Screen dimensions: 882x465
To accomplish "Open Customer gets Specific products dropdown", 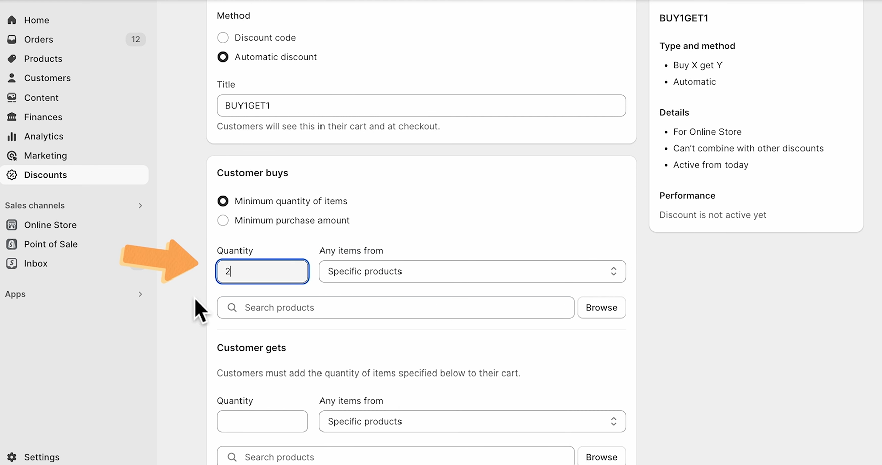I will pyautogui.click(x=472, y=421).
